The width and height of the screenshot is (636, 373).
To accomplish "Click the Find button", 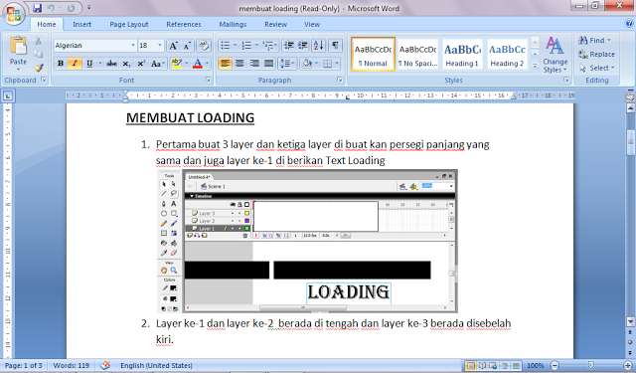I will coord(594,40).
